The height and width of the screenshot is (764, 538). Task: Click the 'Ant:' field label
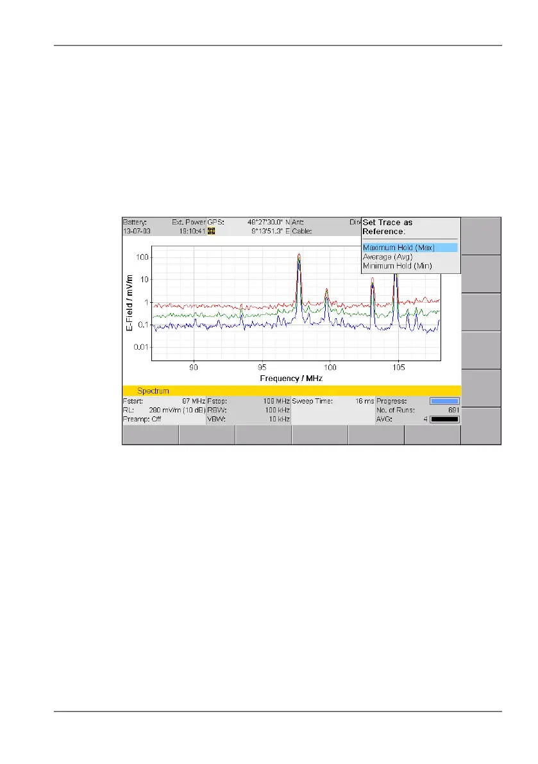(x=298, y=222)
